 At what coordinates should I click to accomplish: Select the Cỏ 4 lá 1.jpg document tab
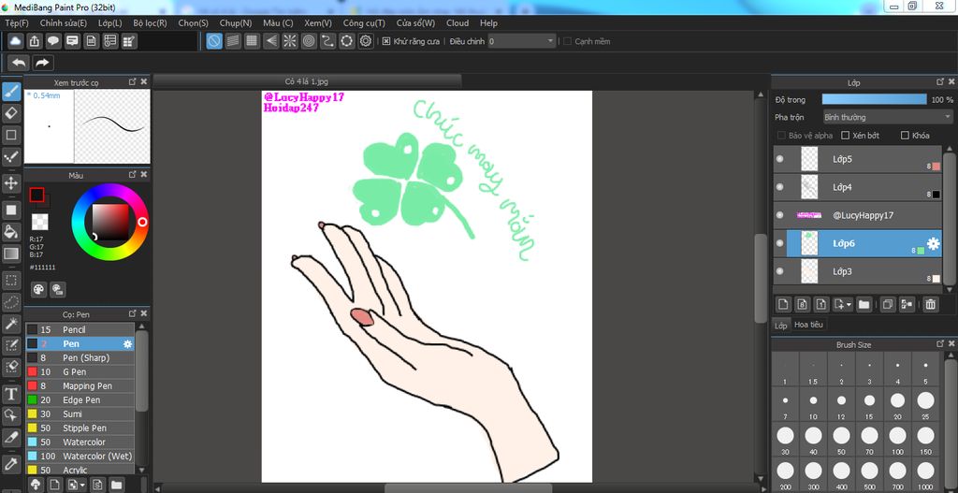[307, 81]
